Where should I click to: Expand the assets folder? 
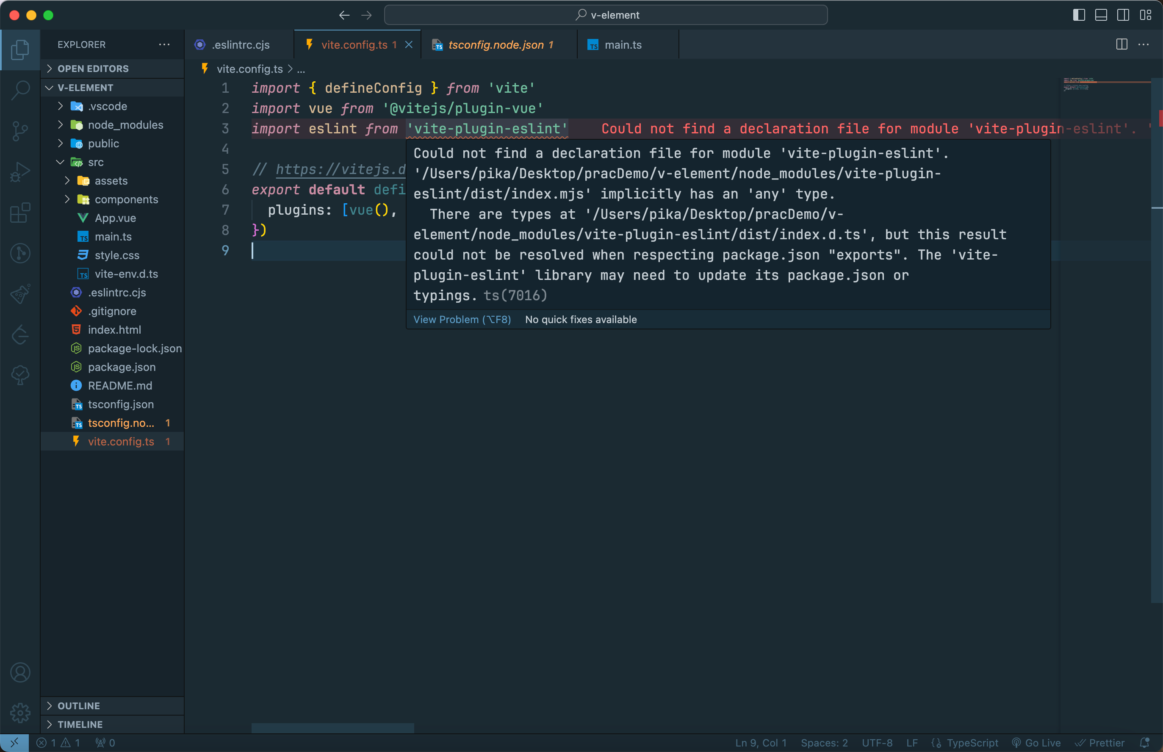pos(112,181)
